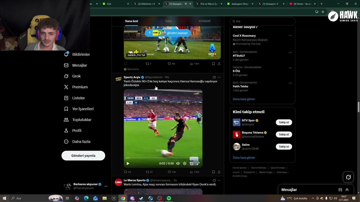Seek on the video progress bar
This screenshot has width=360, height=202.
tap(163, 158)
